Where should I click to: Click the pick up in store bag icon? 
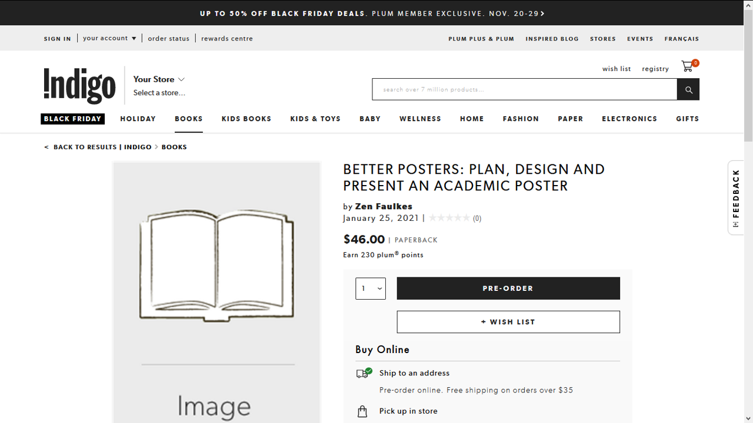pos(362,411)
